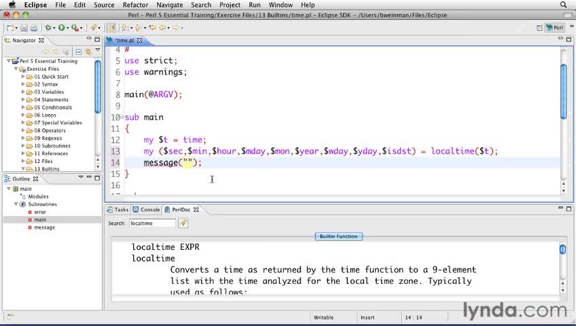This screenshot has height=326, width=576.
Task: Open the Refactor menu
Action: point(135,5)
